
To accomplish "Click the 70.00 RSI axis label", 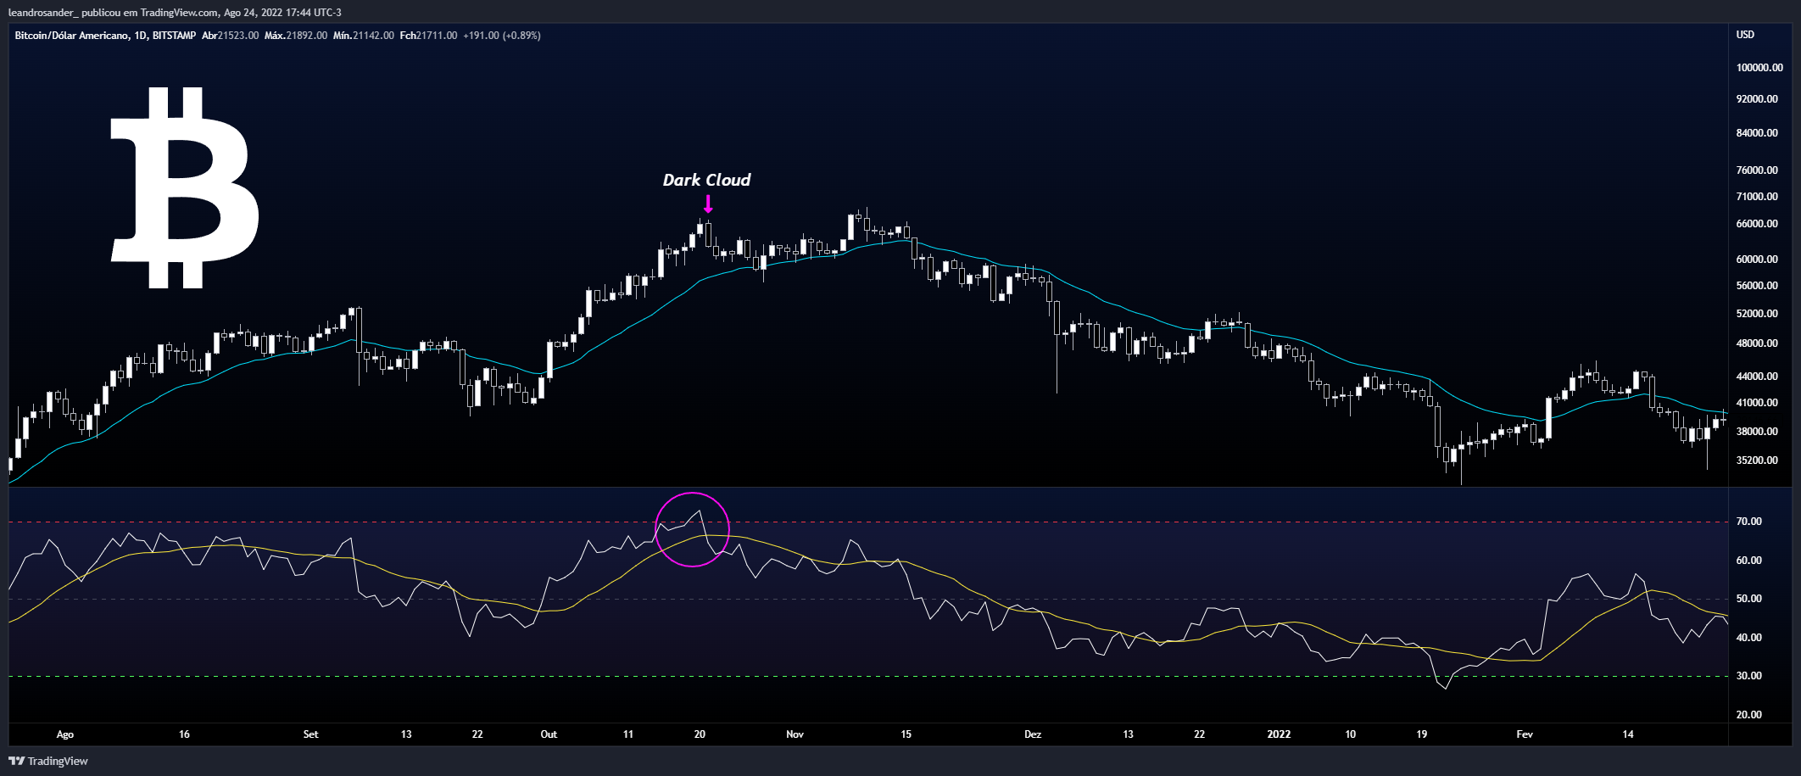I will tap(1748, 522).
